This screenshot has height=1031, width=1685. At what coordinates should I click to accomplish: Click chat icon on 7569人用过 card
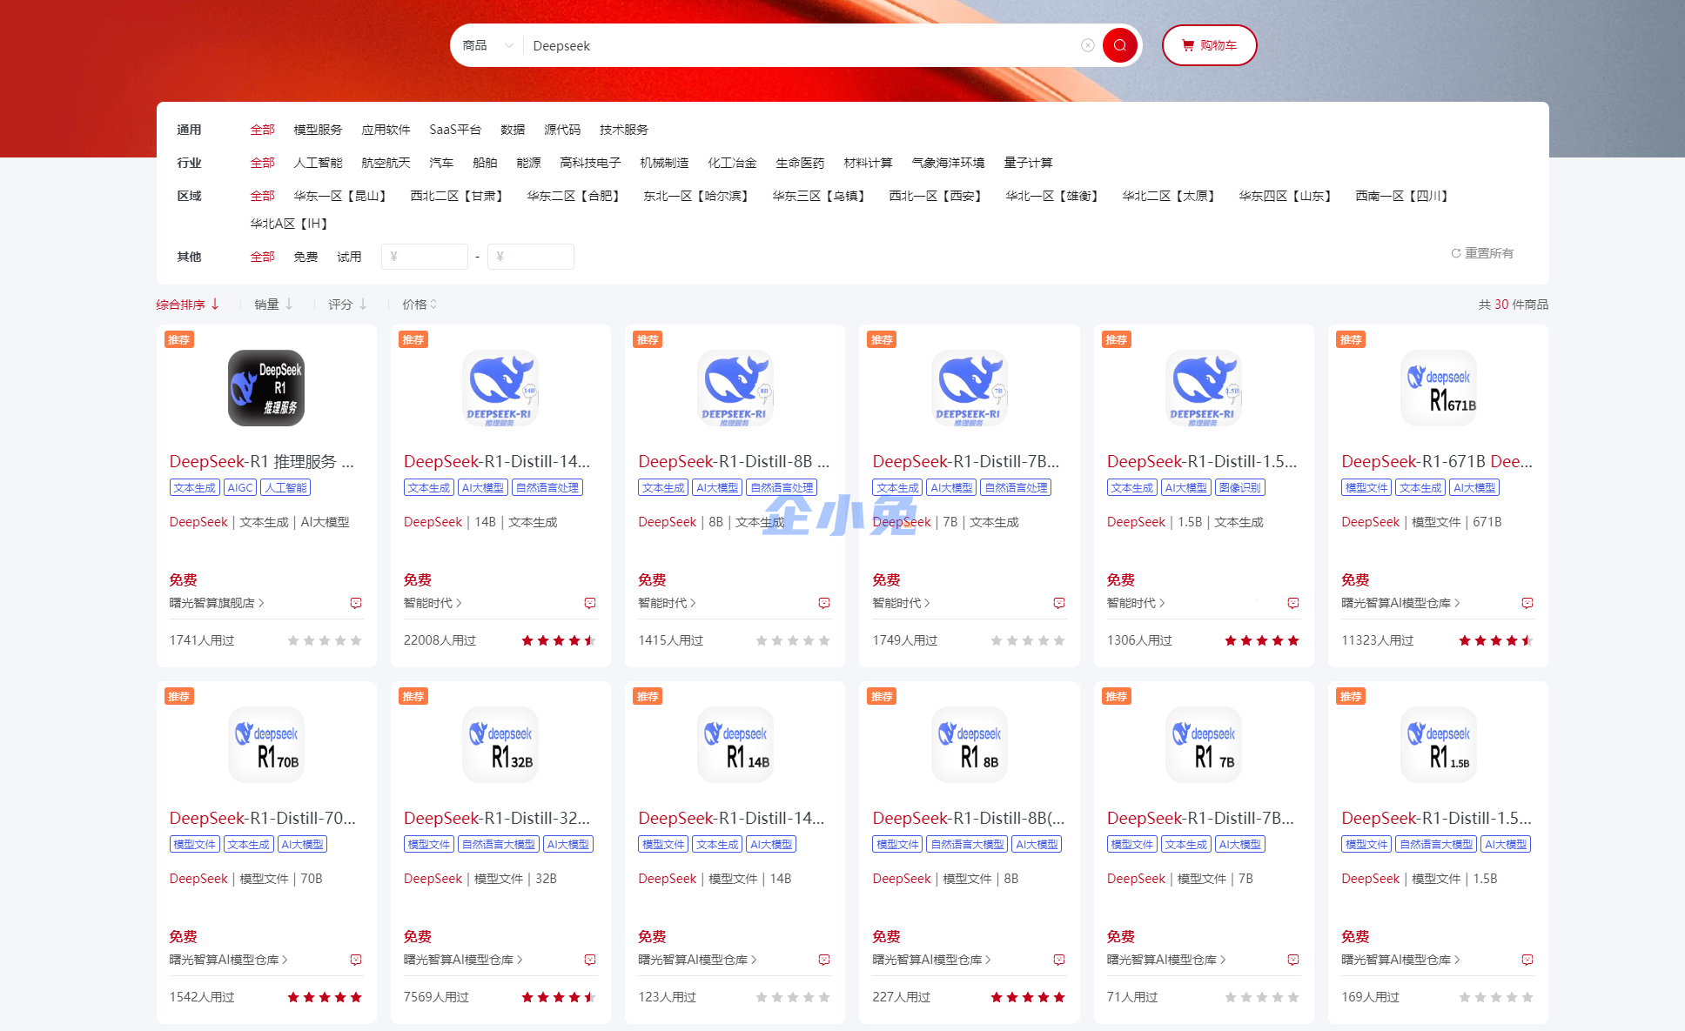click(590, 960)
